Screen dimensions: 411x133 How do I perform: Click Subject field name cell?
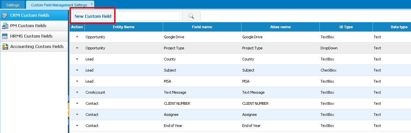202,70
